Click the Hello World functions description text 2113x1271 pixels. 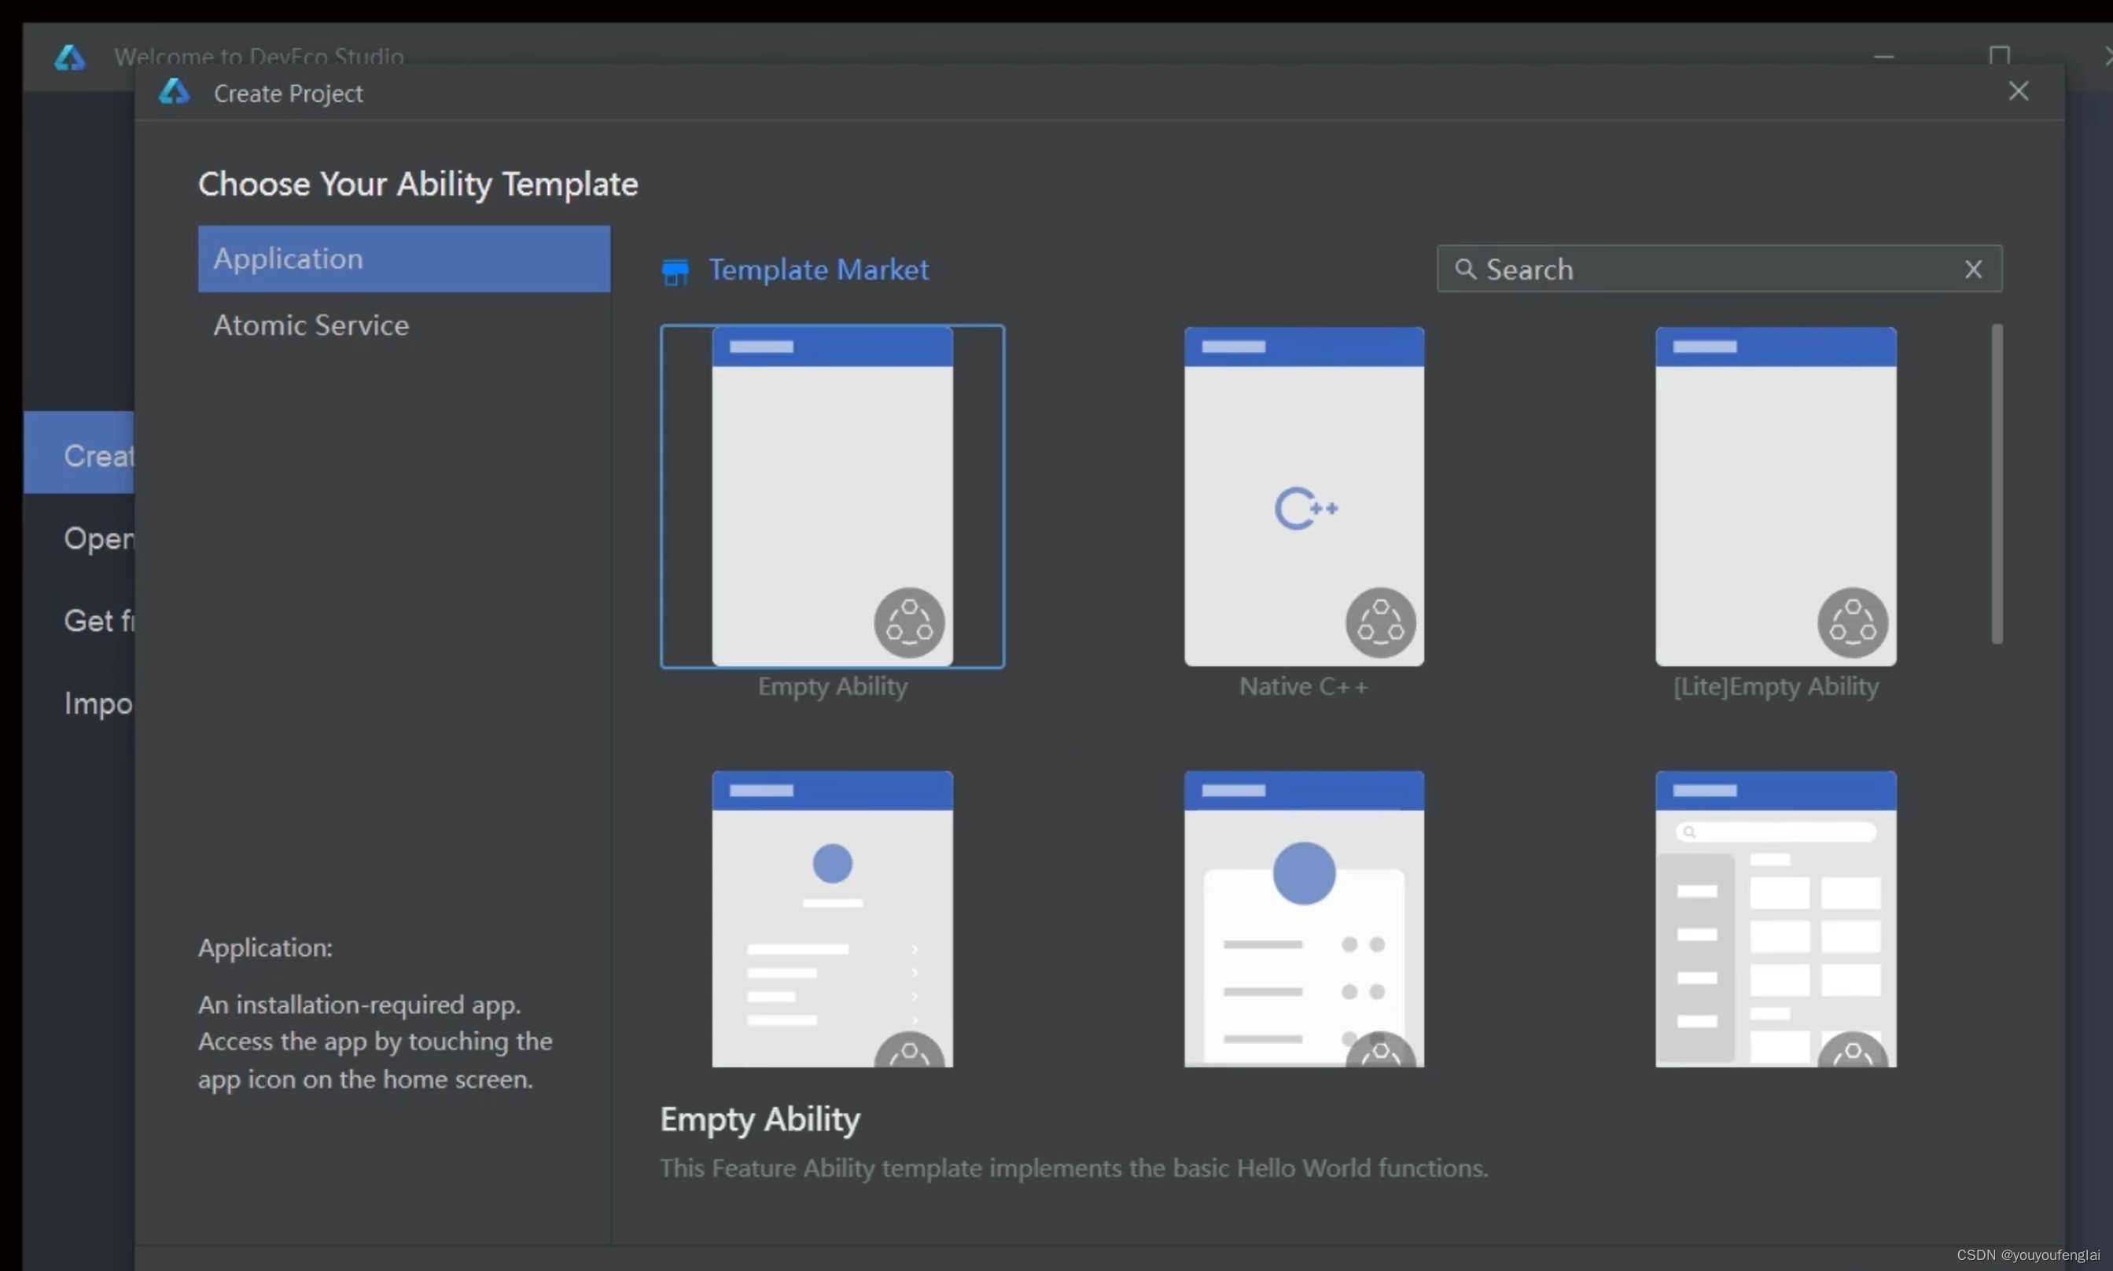click(1073, 1168)
